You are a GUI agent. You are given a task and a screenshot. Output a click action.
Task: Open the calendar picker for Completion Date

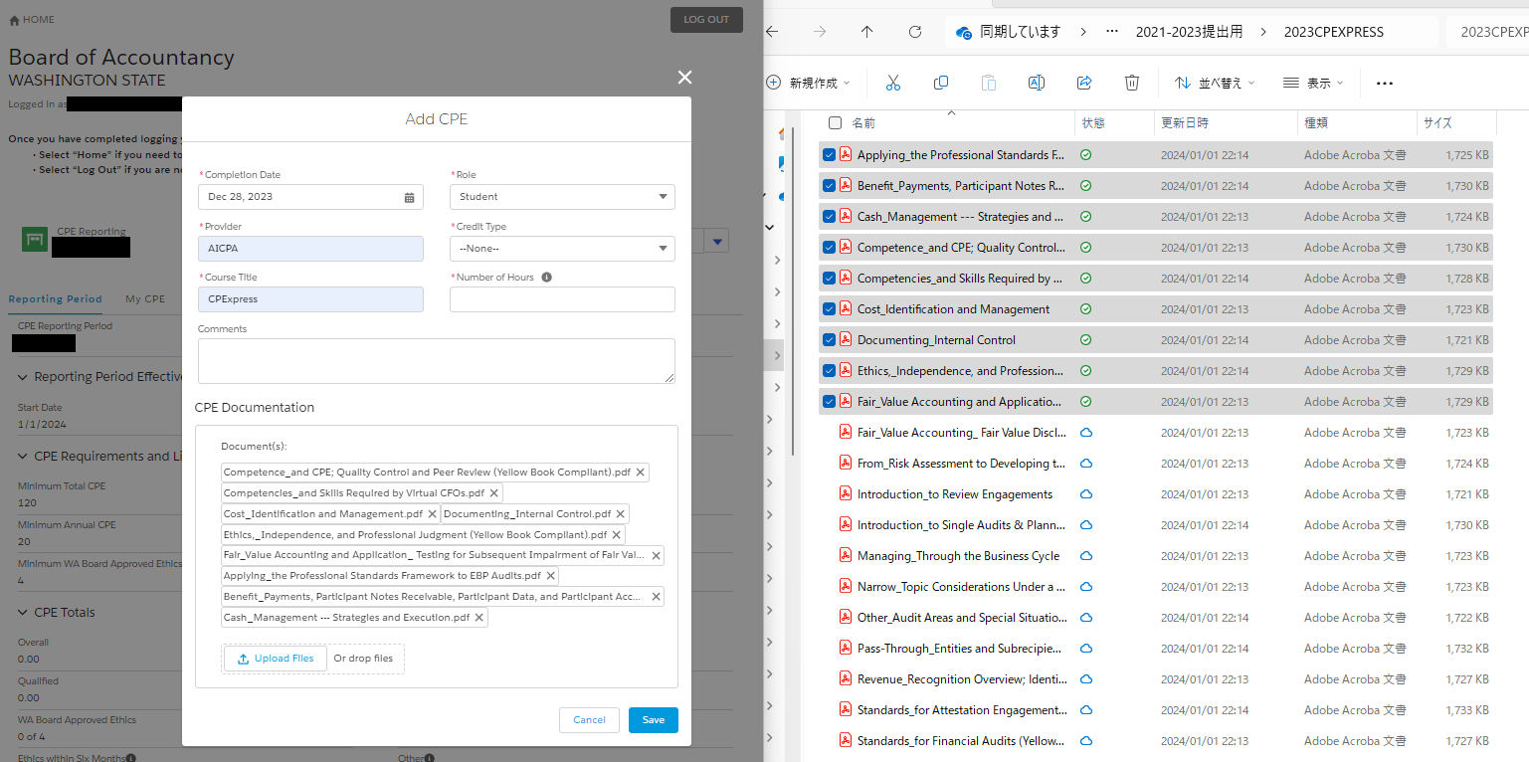(x=409, y=197)
